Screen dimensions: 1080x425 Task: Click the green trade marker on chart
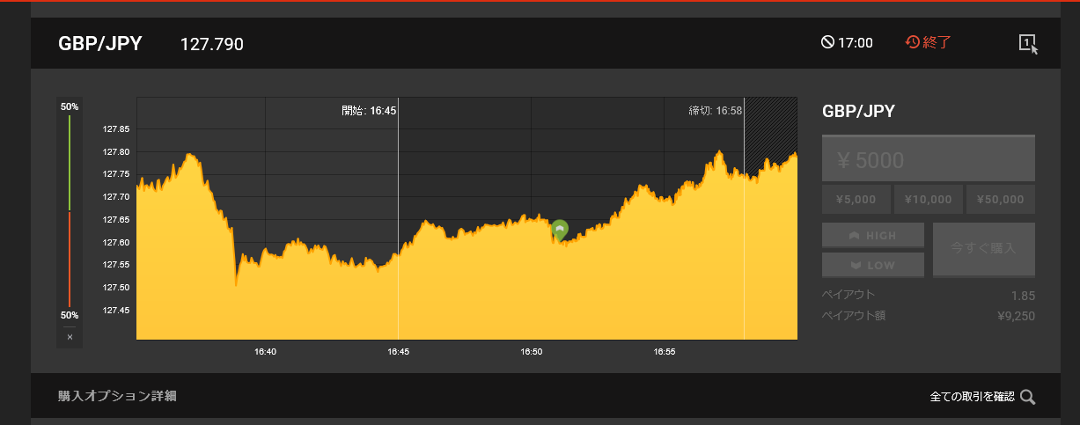(x=559, y=230)
